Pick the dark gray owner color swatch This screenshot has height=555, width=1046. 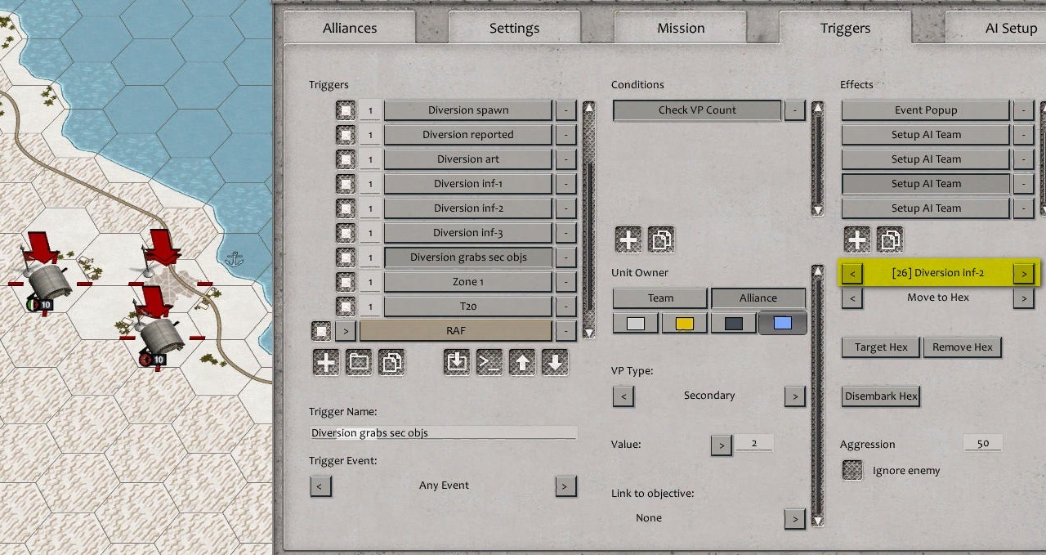(733, 324)
